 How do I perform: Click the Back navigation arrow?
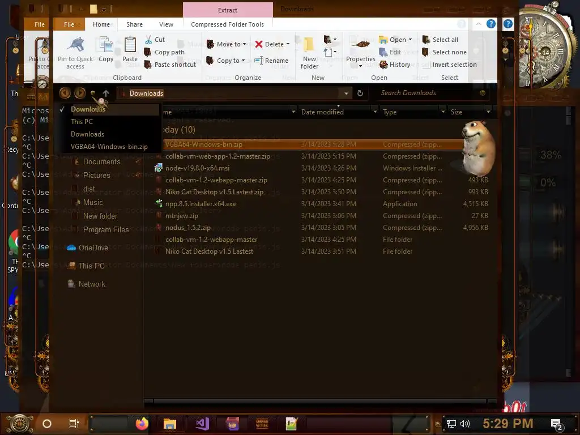point(65,93)
